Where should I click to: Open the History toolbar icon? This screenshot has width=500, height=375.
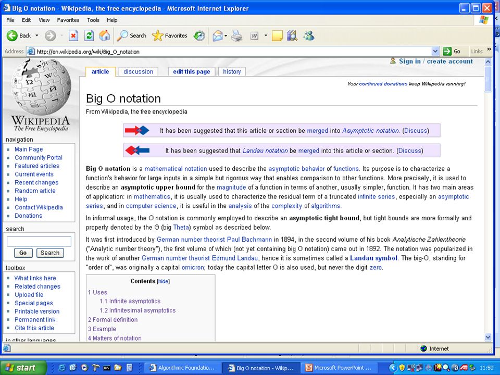199,36
